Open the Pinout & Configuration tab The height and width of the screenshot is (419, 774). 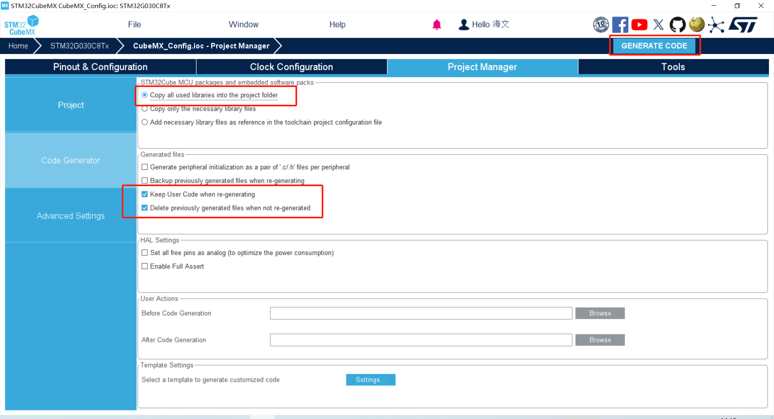100,67
